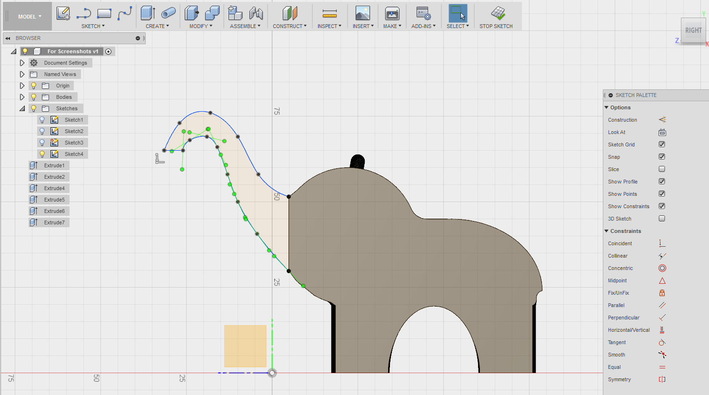
Task: Click the Coincident constraint icon
Action: pos(662,243)
